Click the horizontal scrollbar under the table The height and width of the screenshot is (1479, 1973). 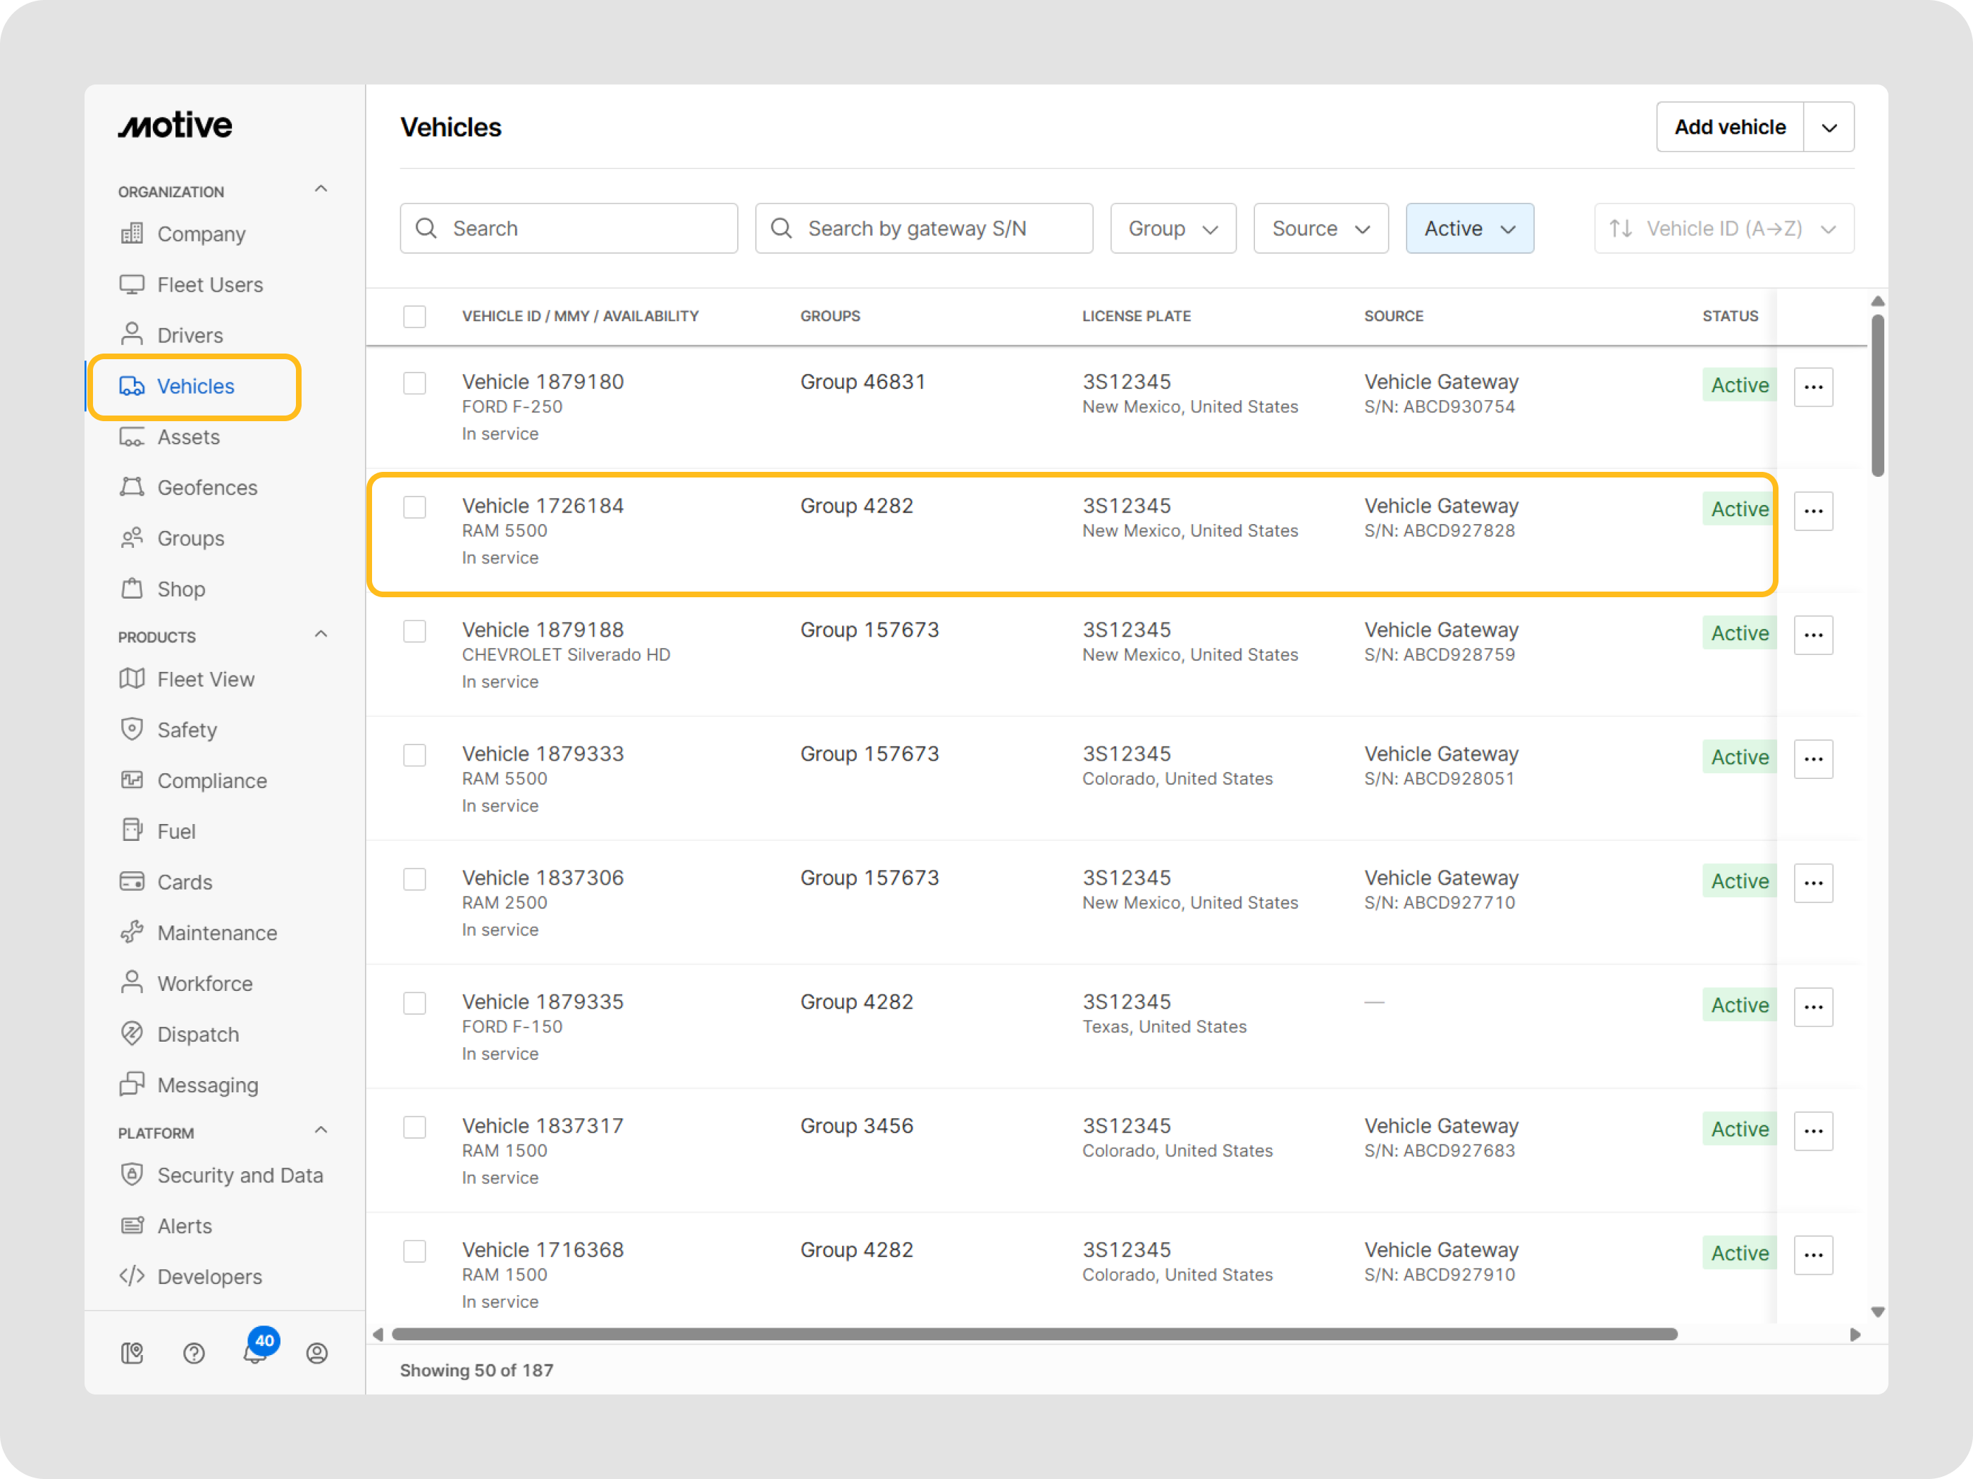(x=1034, y=1334)
